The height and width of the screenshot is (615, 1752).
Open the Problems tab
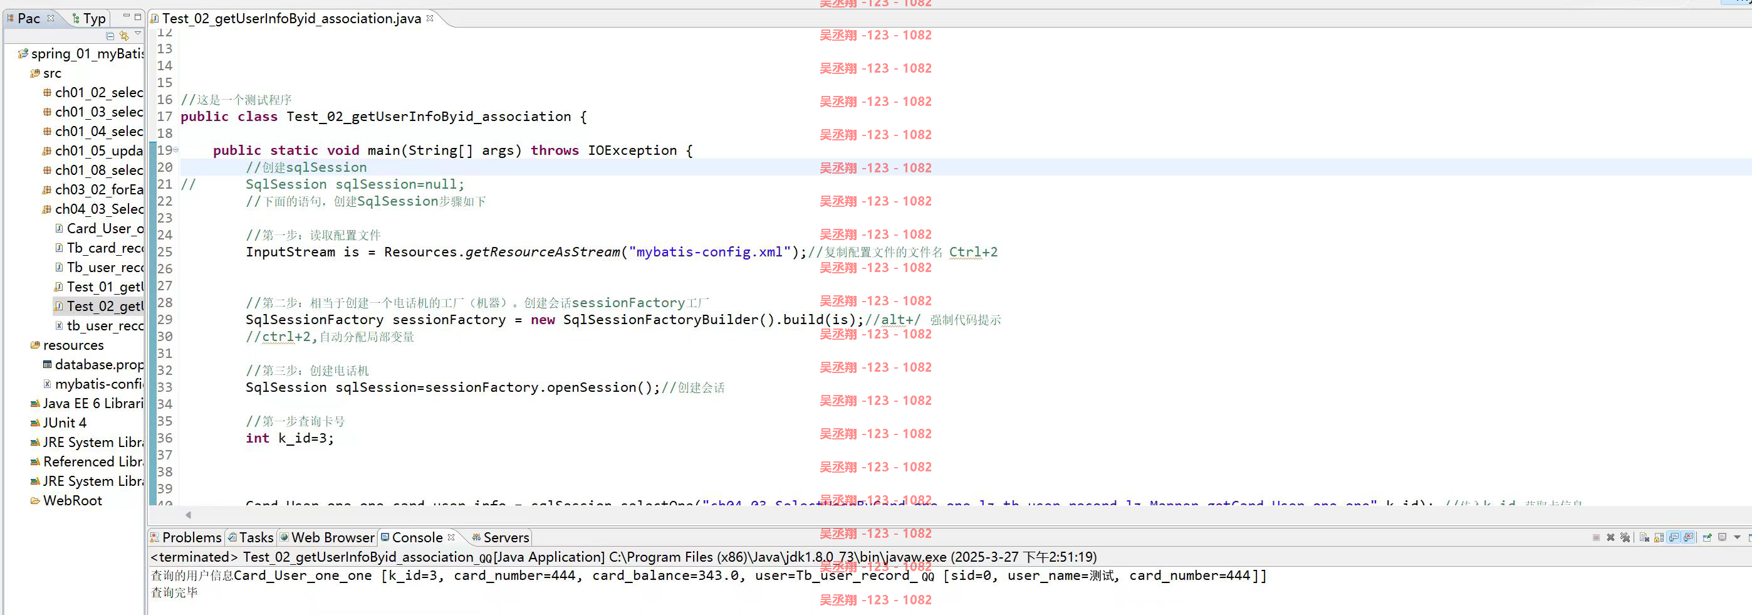(x=185, y=537)
